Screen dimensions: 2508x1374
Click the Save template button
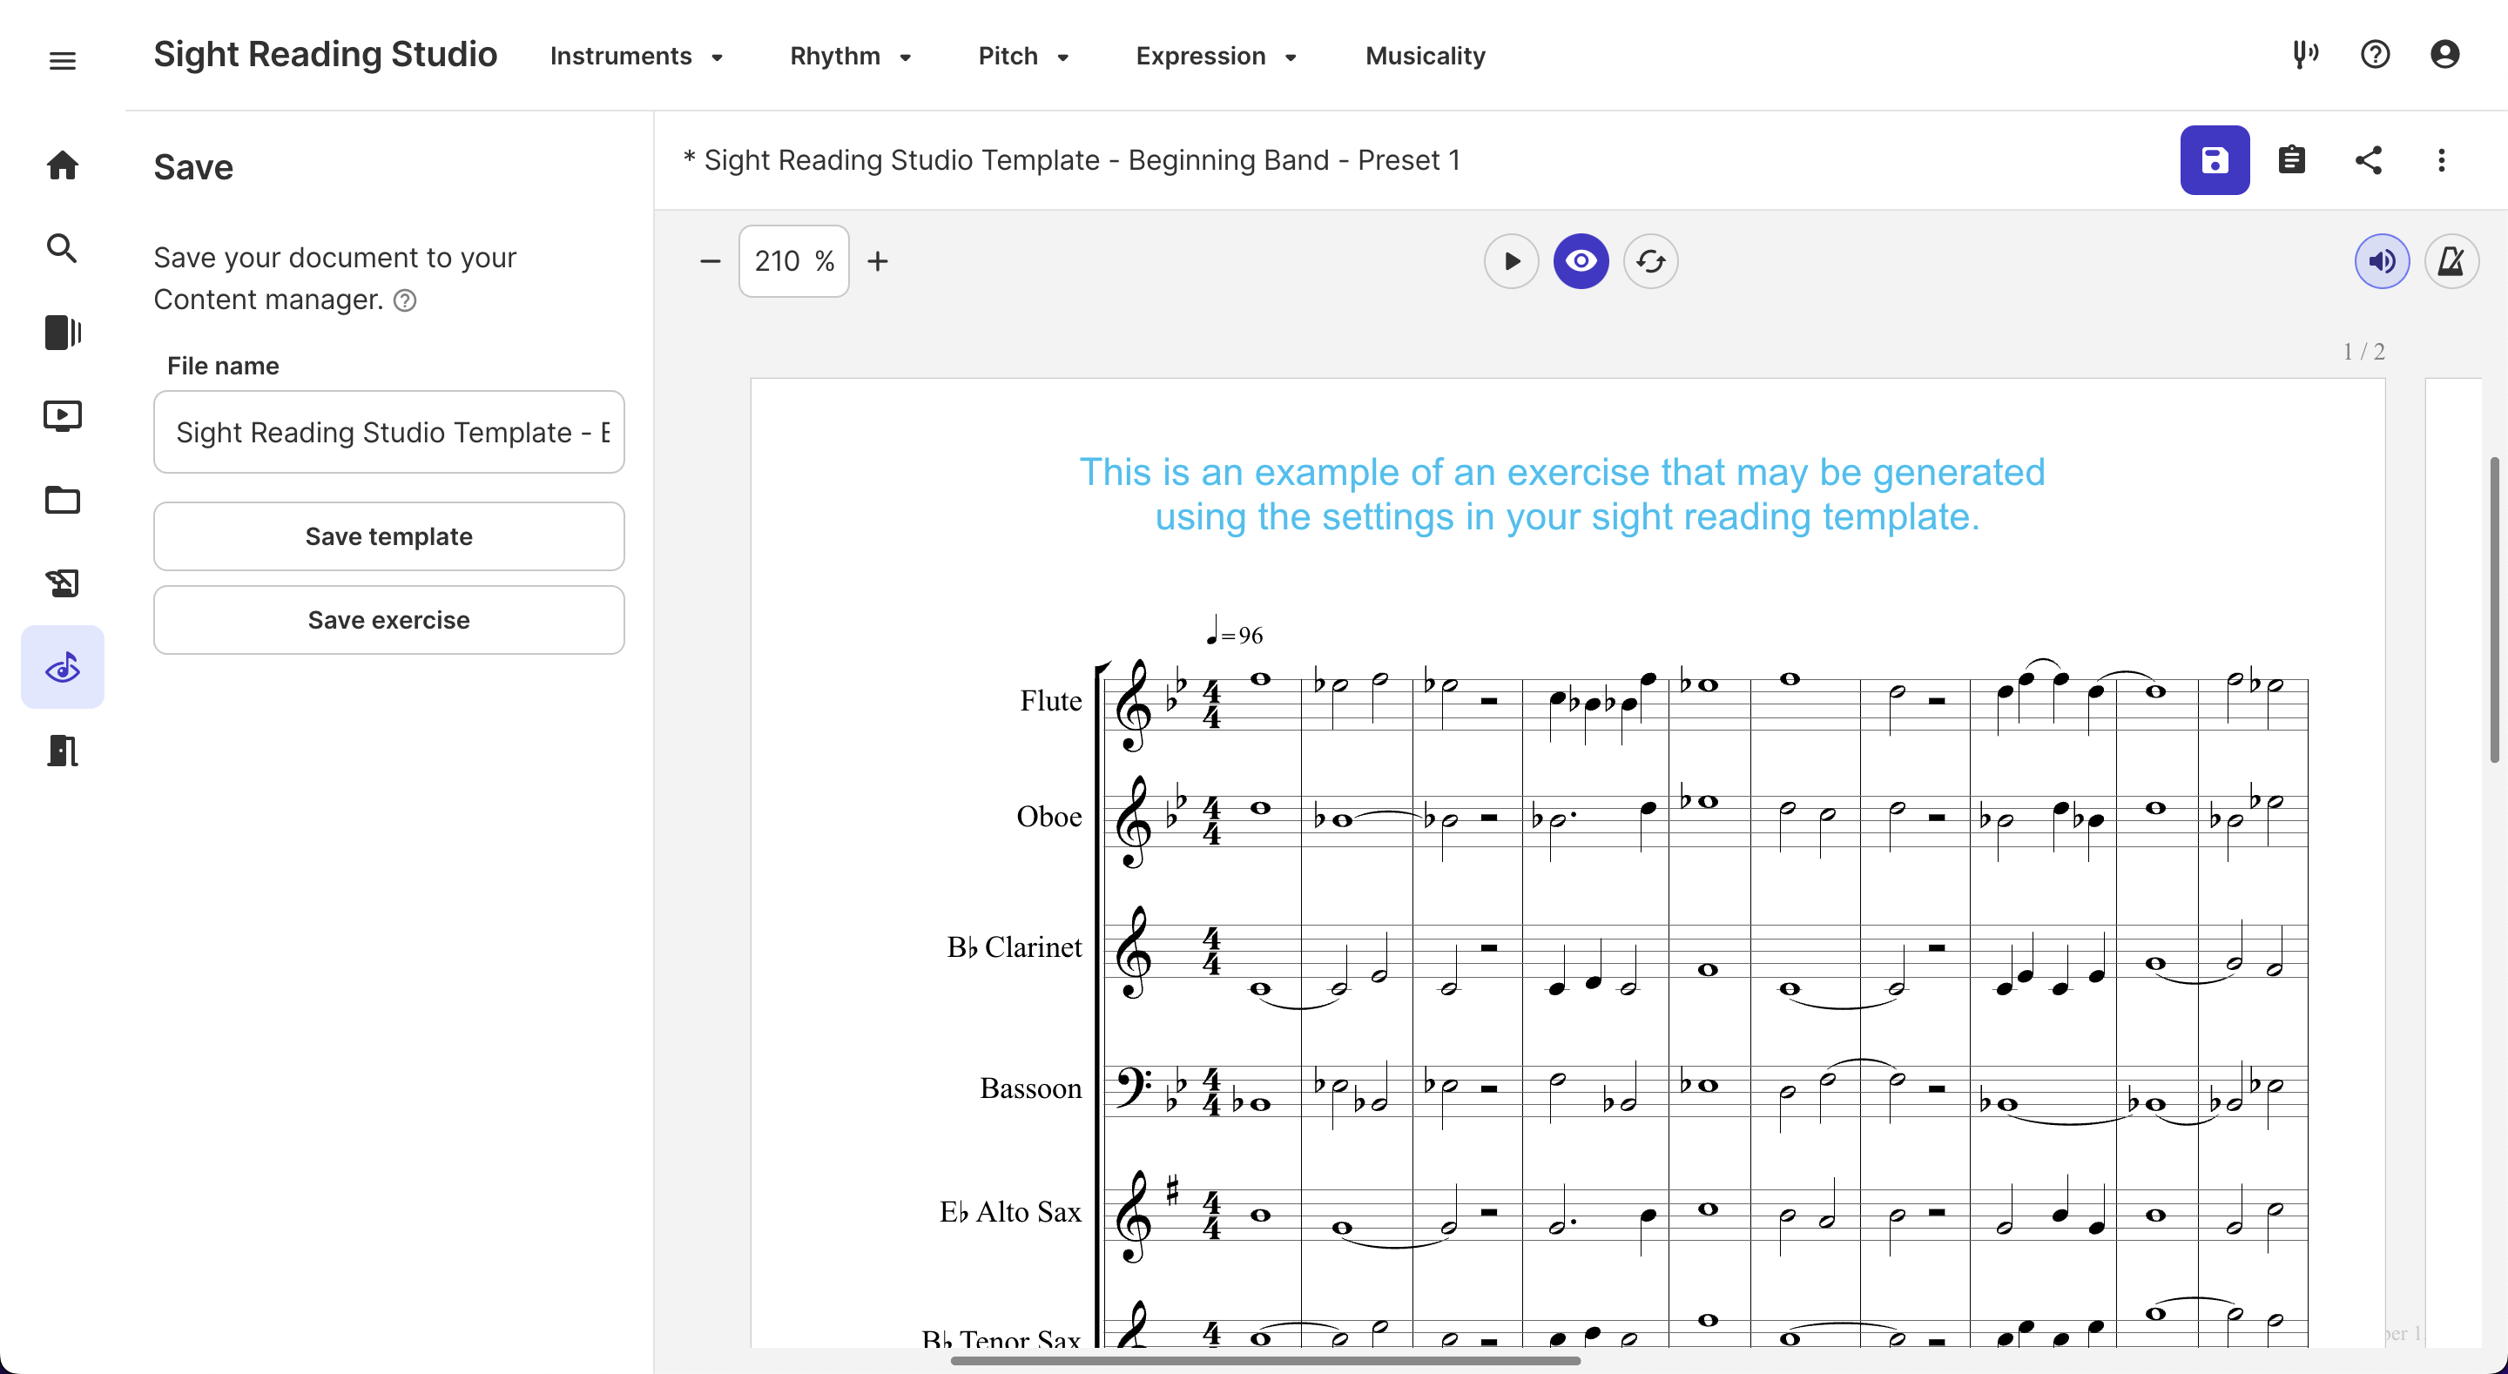point(388,535)
